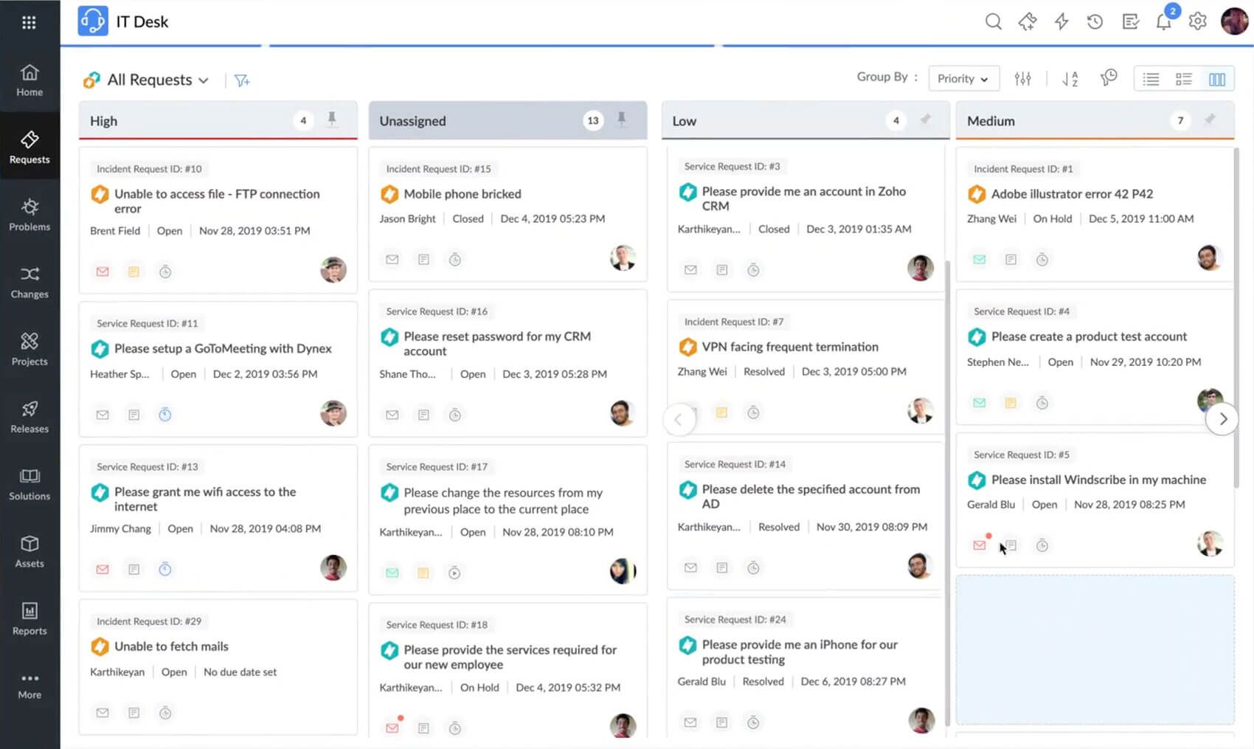Open request 'Please setup a GoToMeeting with Dynex'

coord(223,348)
